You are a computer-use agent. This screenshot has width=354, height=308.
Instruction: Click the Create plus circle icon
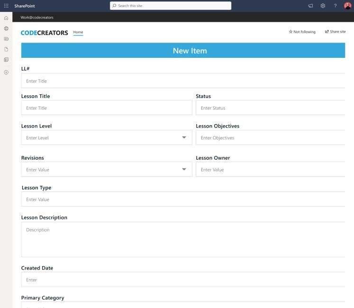tap(6, 72)
